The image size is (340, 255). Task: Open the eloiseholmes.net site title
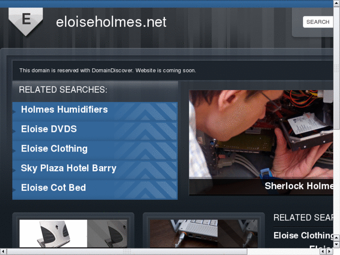111,22
